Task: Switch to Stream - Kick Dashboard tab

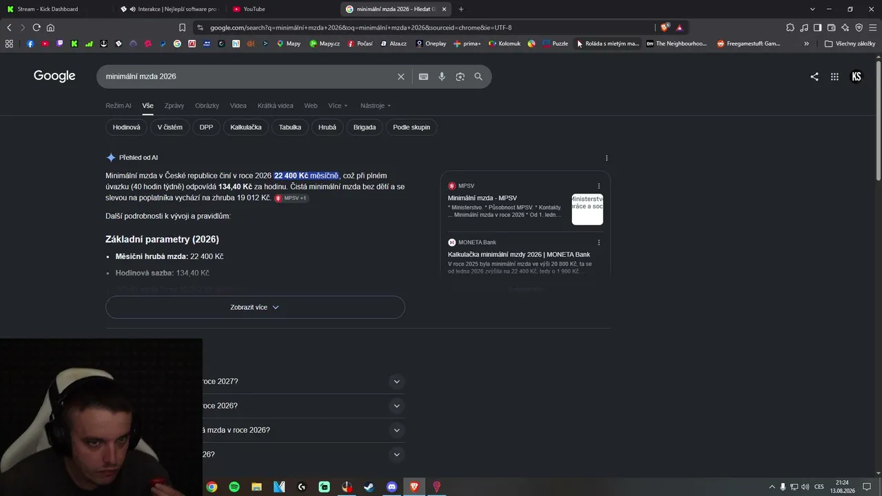Action: coord(55,9)
